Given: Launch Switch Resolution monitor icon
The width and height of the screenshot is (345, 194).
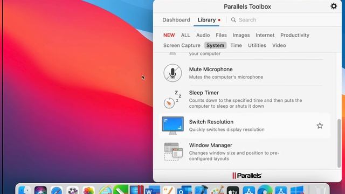Looking at the screenshot, I should [172, 126].
